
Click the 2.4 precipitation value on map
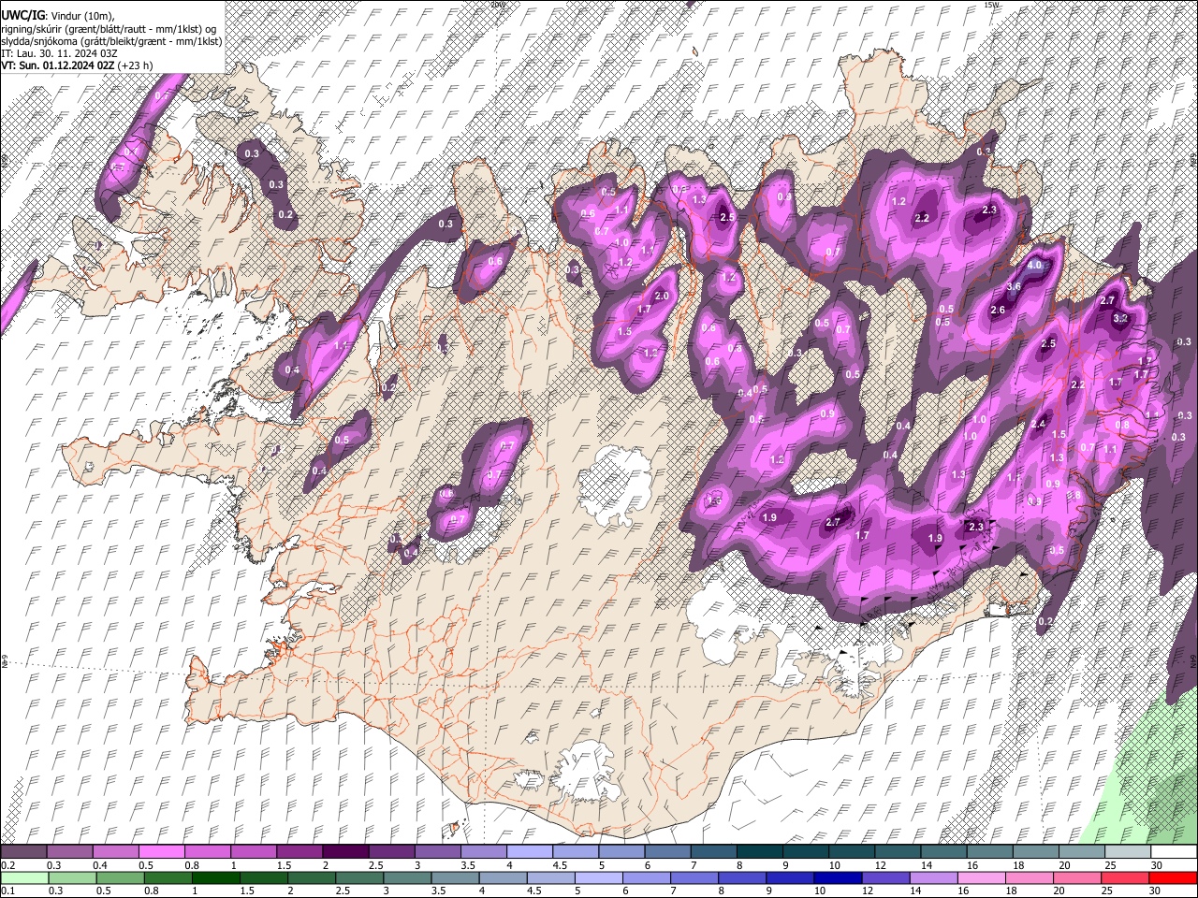1037,425
